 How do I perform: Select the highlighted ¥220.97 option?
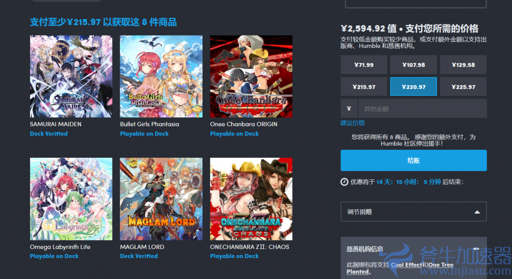[x=413, y=87]
